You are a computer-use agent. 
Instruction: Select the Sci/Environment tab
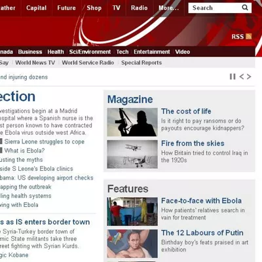coord(90,52)
